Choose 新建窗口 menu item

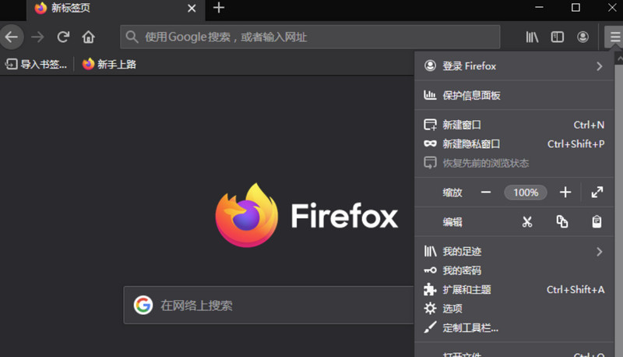tap(514, 125)
